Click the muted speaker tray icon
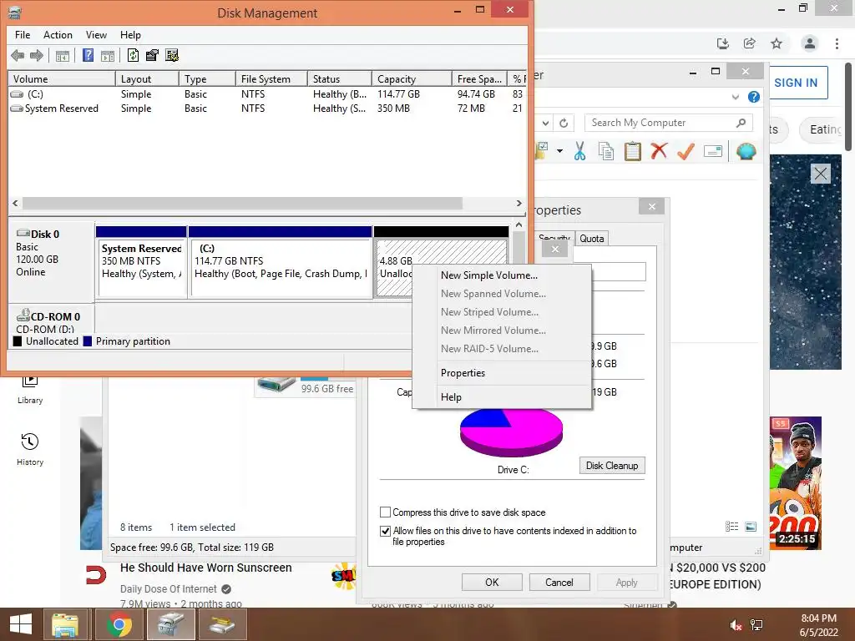The height and width of the screenshot is (641, 855). 736,625
